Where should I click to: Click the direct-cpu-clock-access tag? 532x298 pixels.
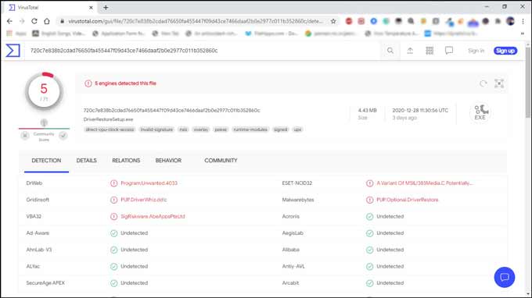tap(110, 129)
